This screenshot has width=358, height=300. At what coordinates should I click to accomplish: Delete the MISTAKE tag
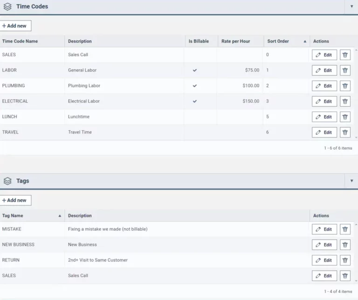pyautogui.click(x=345, y=229)
